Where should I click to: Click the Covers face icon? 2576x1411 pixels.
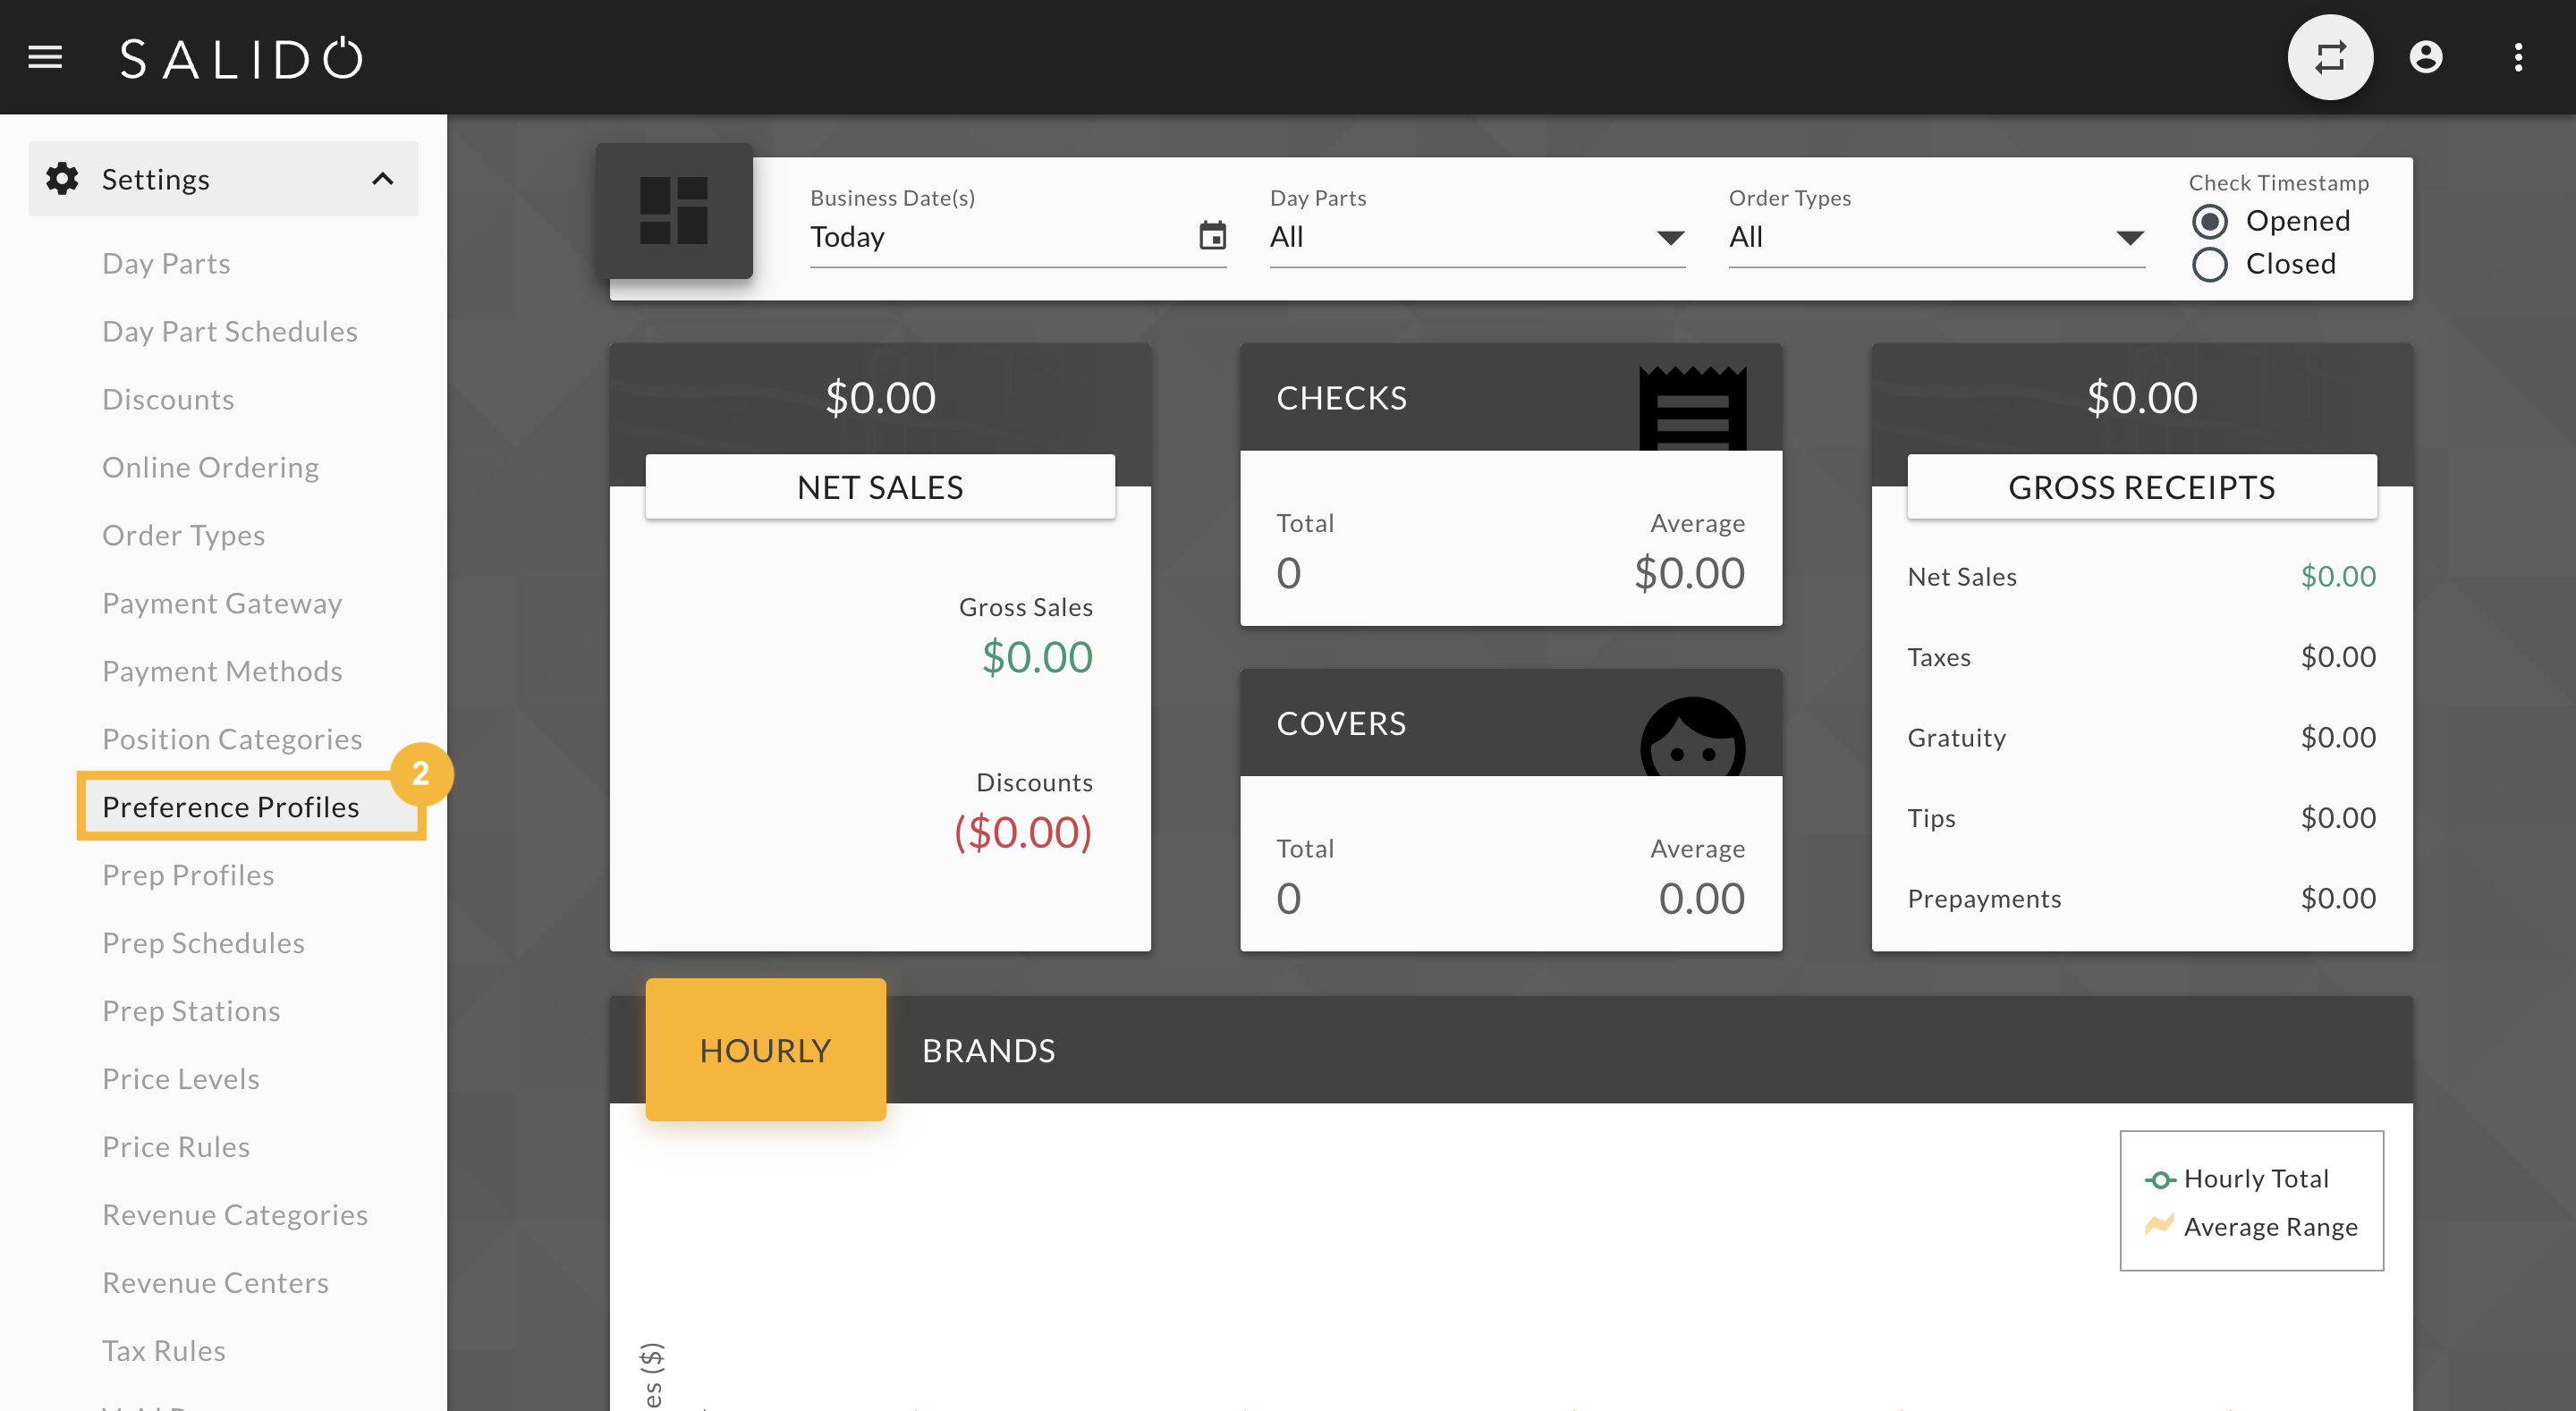point(1692,736)
